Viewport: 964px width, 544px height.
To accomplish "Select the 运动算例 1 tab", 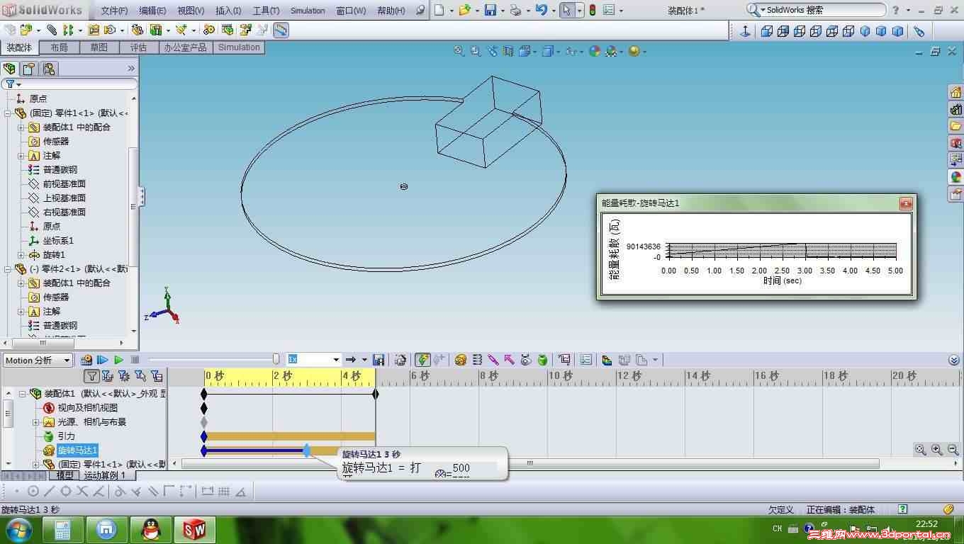I will pos(104,475).
